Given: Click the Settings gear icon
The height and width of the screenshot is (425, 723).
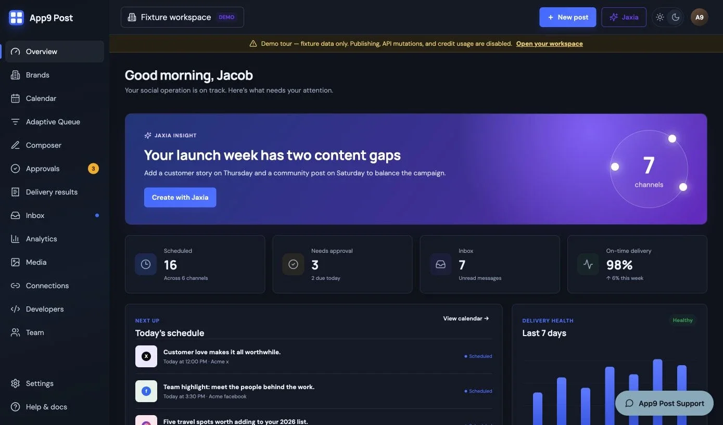Looking at the screenshot, I should [16, 383].
